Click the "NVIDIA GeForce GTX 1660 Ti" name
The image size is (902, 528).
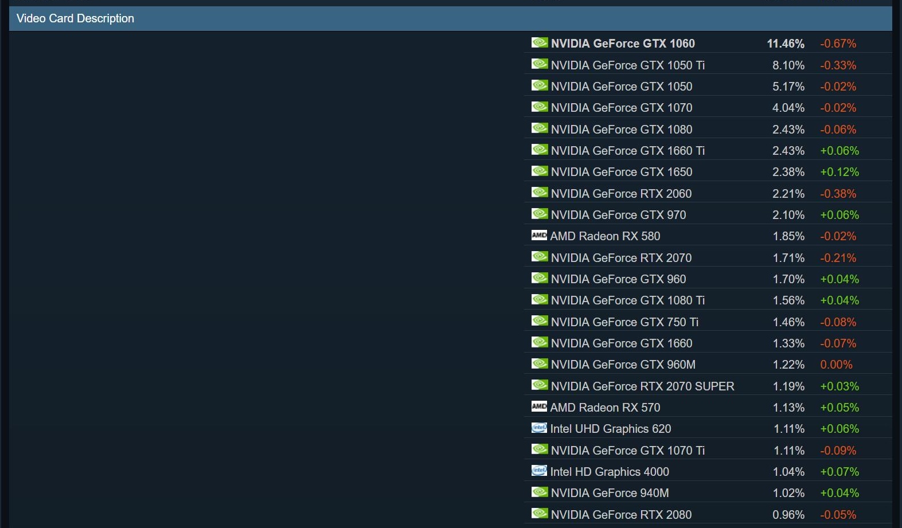click(628, 151)
